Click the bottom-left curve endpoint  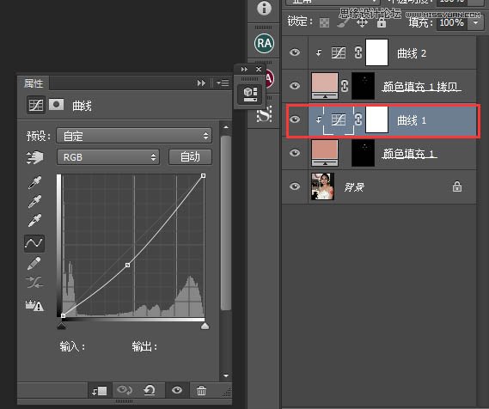64,316
